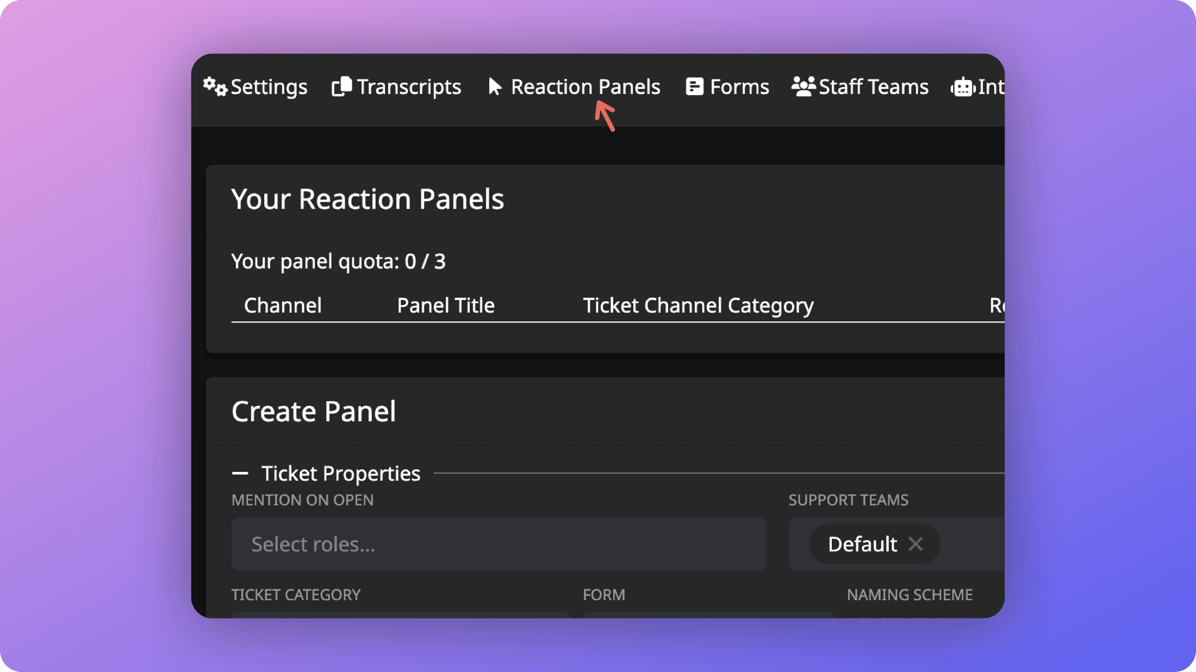
Task: Switch to the Transcripts tab
Action: [409, 87]
